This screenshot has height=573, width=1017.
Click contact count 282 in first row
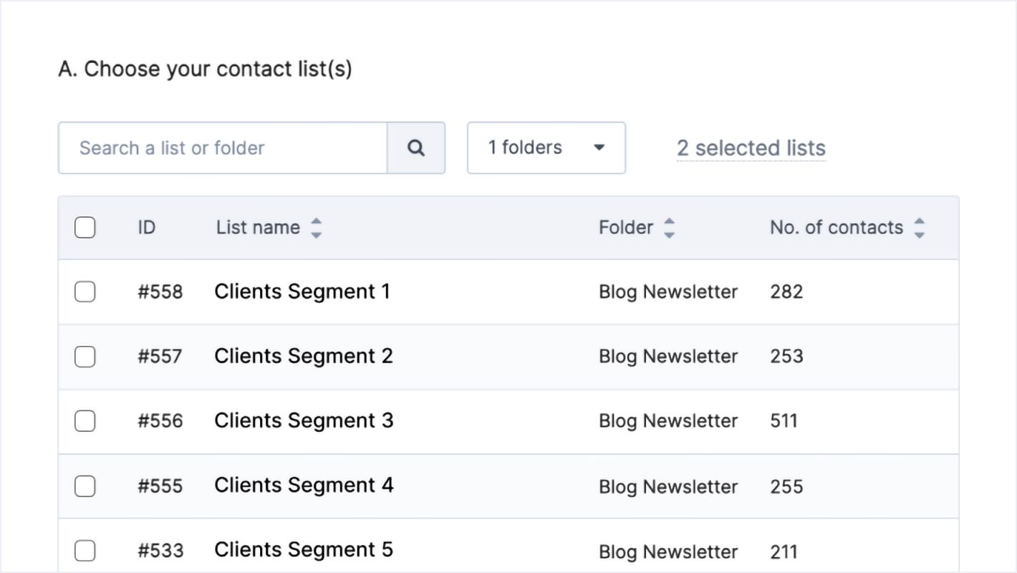tap(786, 292)
